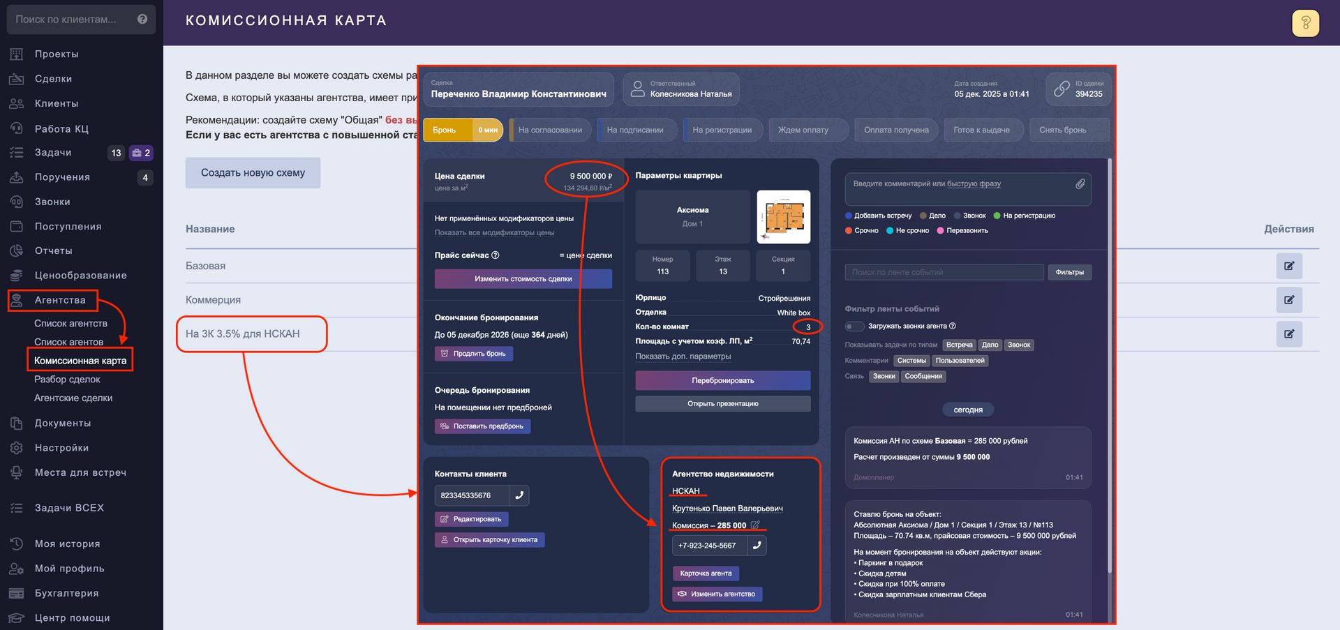Click Создать новую схему button
Viewport: 1340px width, 630px height.
[253, 173]
